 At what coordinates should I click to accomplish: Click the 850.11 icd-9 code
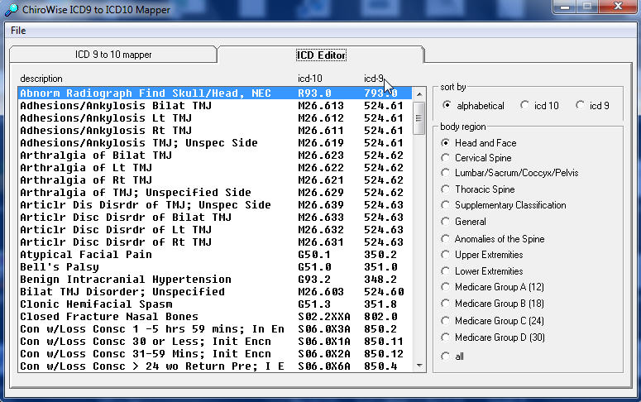384,342
